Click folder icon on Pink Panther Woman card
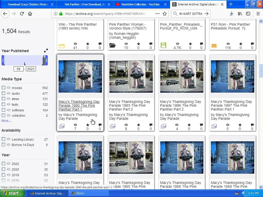263x197 pixels. click(112, 45)
